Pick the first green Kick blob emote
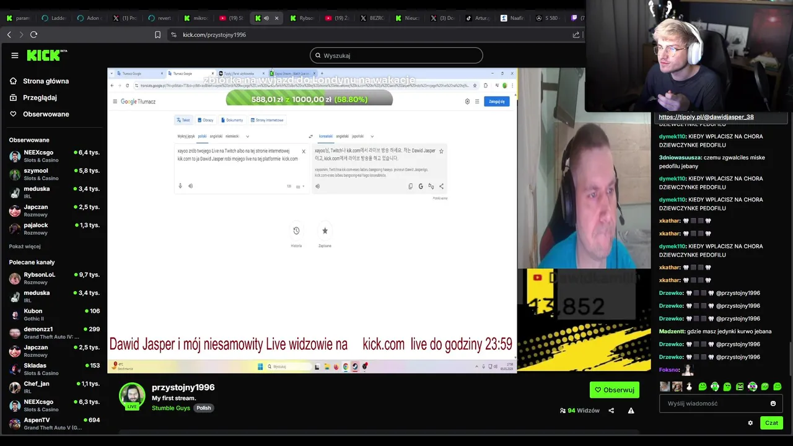 [x=703, y=387]
